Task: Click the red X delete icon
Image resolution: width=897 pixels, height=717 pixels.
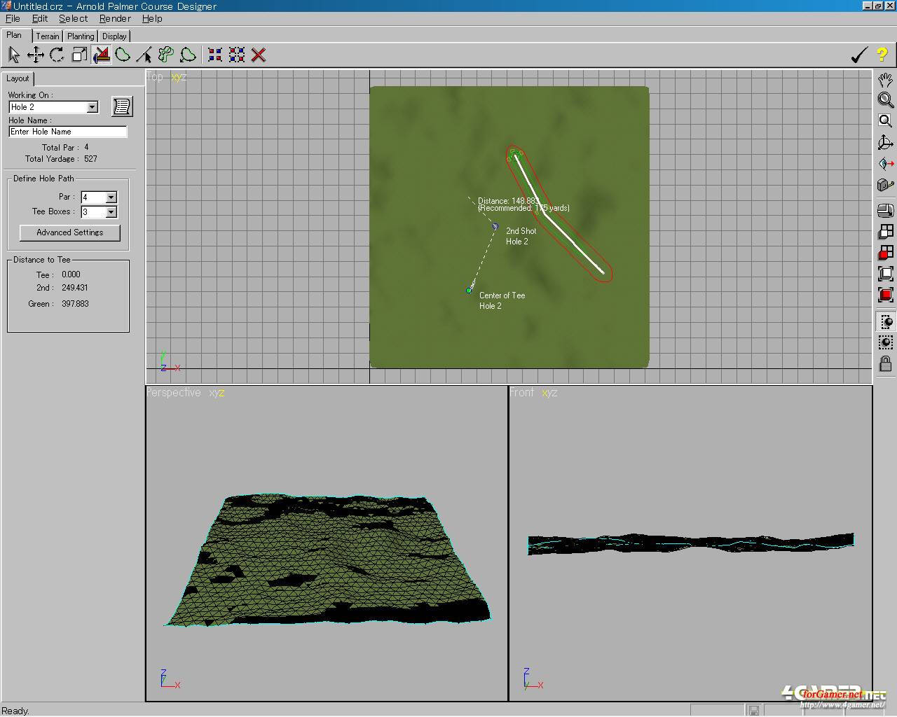Action: (x=259, y=55)
